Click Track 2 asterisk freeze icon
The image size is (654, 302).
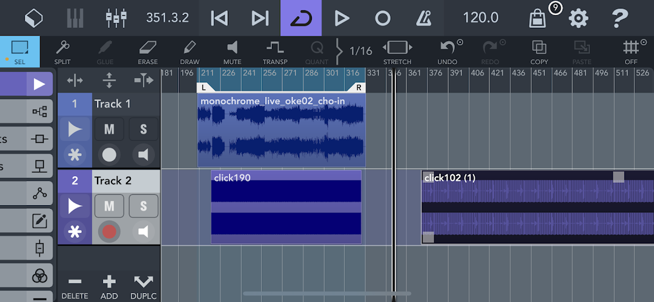tap(74, 232)
